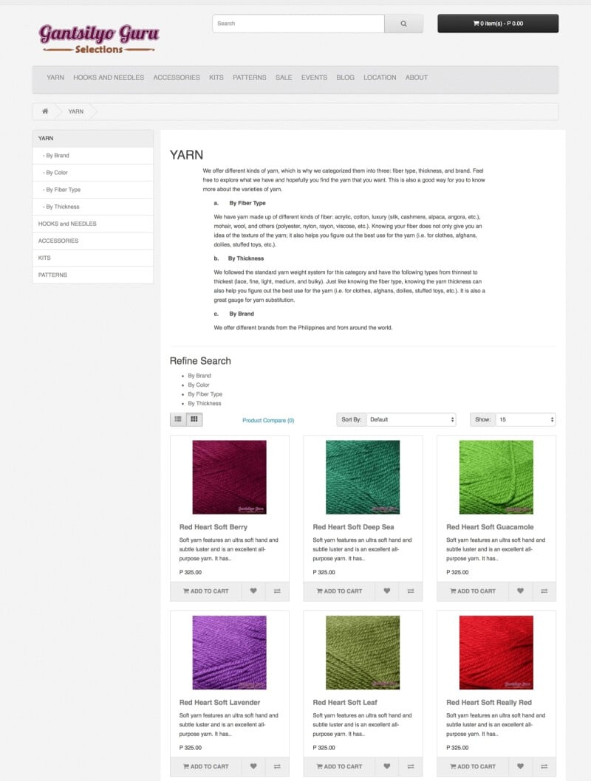This screenshot has height=781, width=591.
Task: Add Red Heart Soft Berry to cart
Action: click(206, 591)
